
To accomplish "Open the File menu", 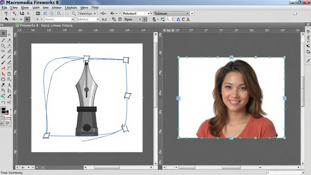I will pyautogui.click(x=4, y=8).
